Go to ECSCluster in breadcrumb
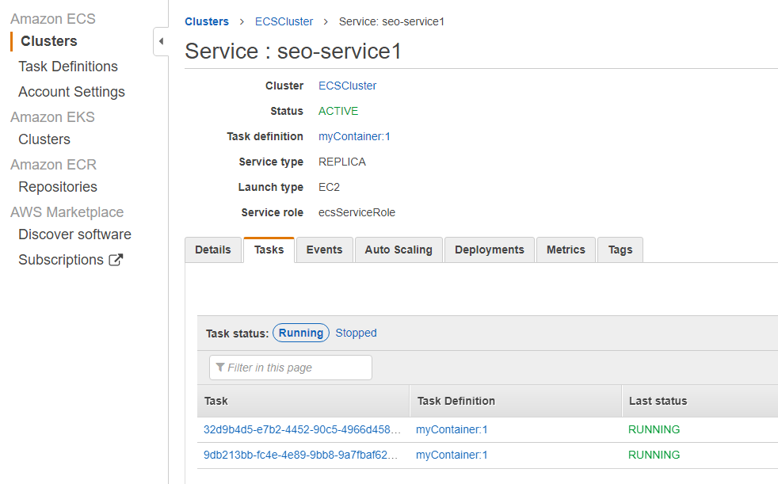This screenshot has width=778, height=484. point(284,21)
